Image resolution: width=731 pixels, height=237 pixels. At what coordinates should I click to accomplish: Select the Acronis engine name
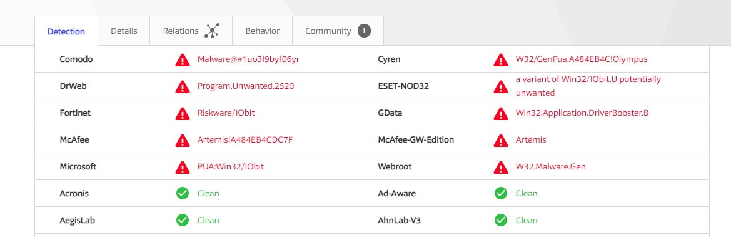coord(74,193)
